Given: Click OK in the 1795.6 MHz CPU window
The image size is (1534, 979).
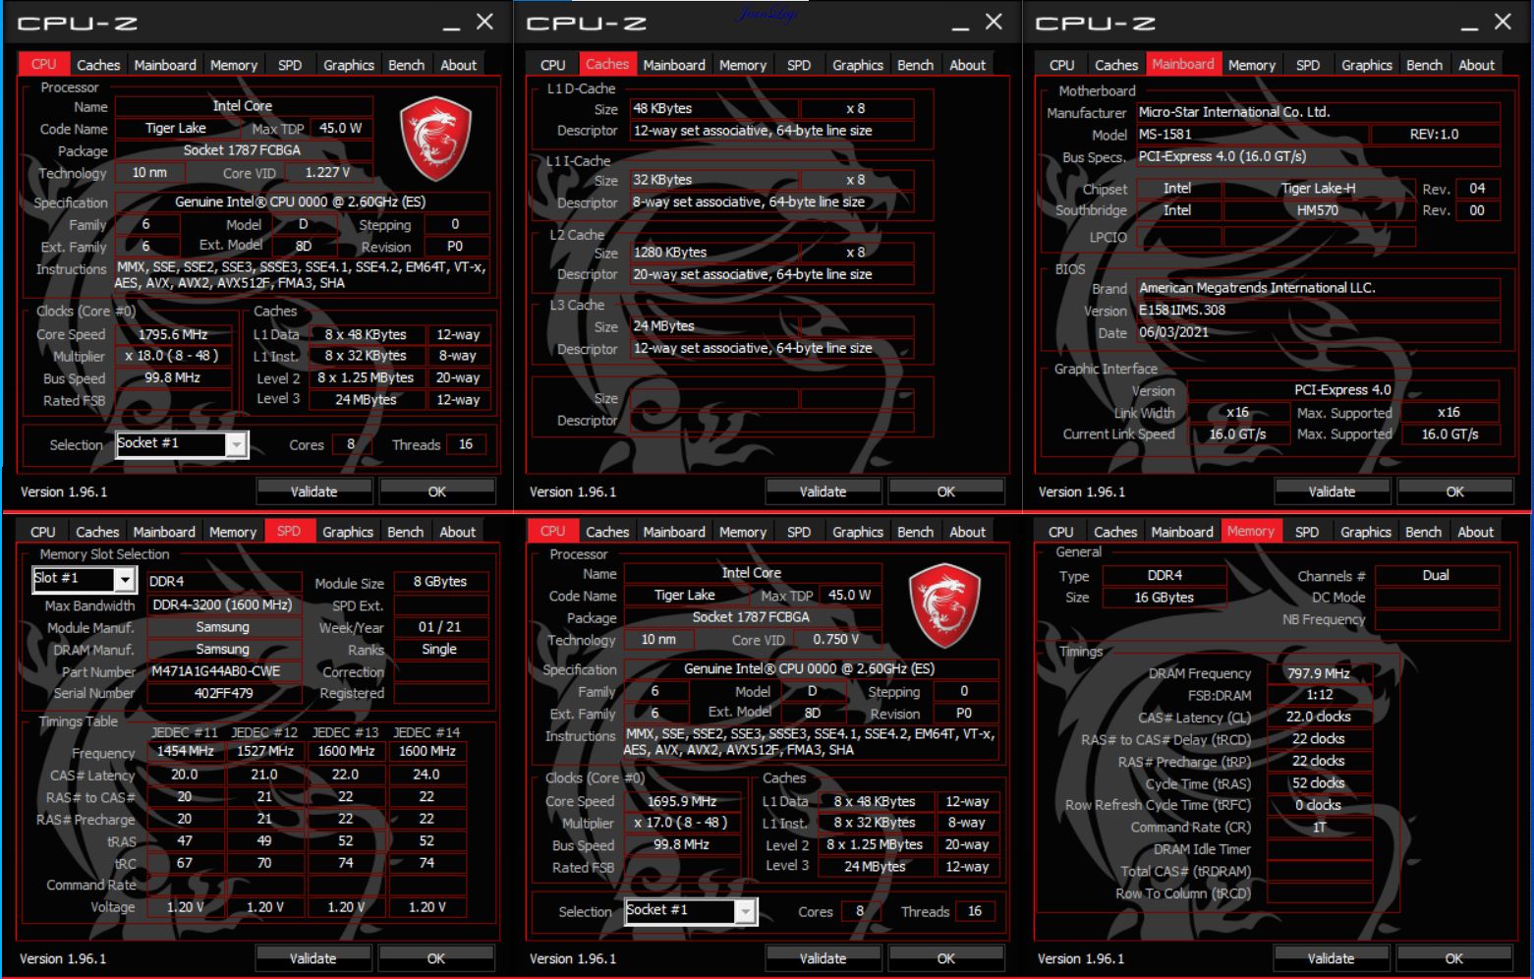Looking at the screenshot, I should pos(437,491).
